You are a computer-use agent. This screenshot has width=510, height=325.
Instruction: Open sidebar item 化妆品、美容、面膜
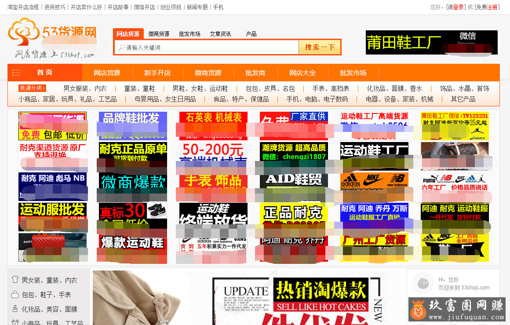point(49,309)
